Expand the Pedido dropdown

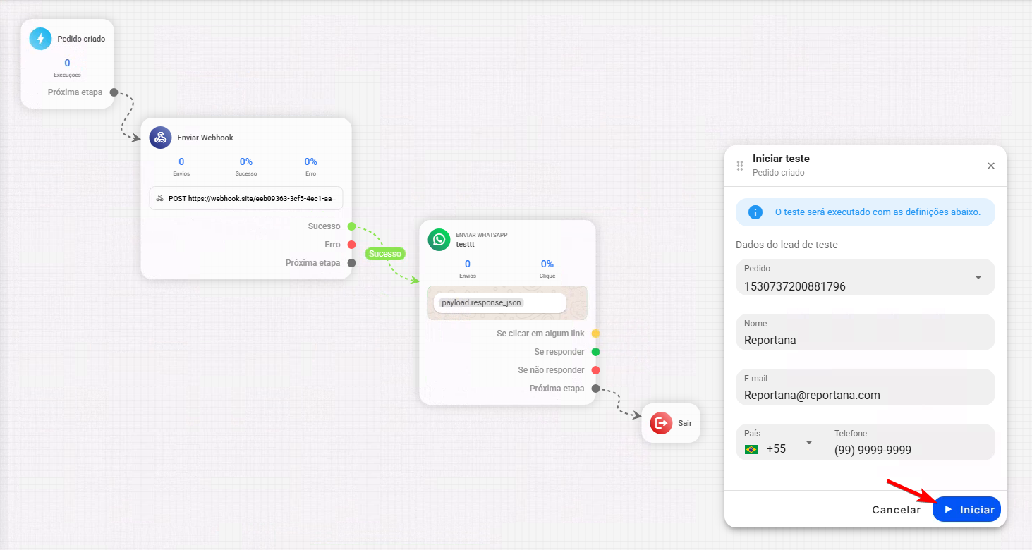coord(978,277)
